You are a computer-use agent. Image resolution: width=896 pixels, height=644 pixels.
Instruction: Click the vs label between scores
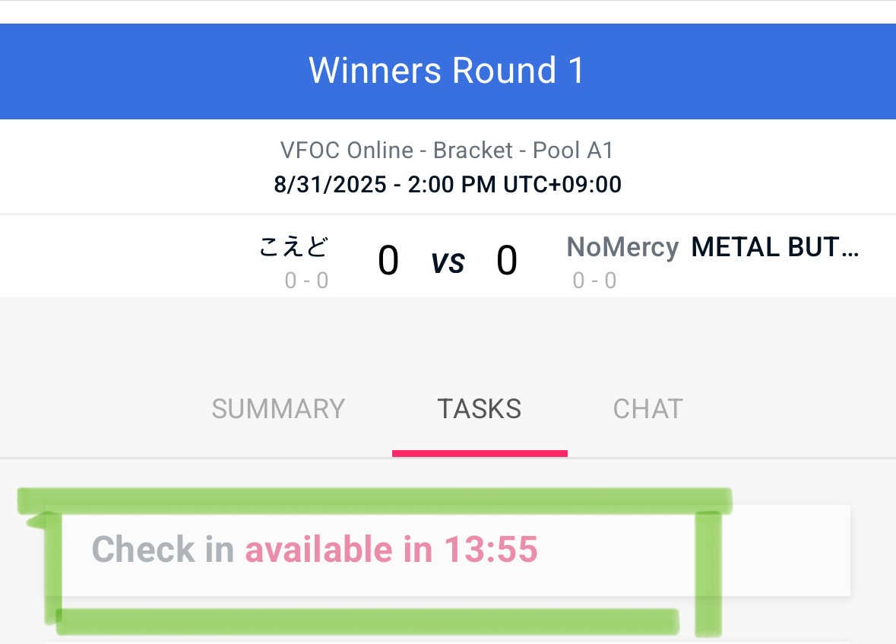tap(448, 262)
